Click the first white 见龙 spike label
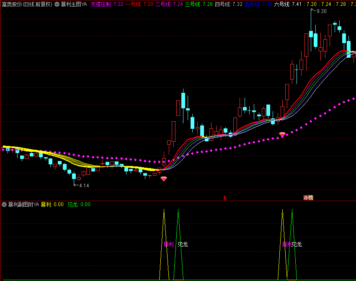Viewport: 356px width, 281px height. click(x=183, y=244)
